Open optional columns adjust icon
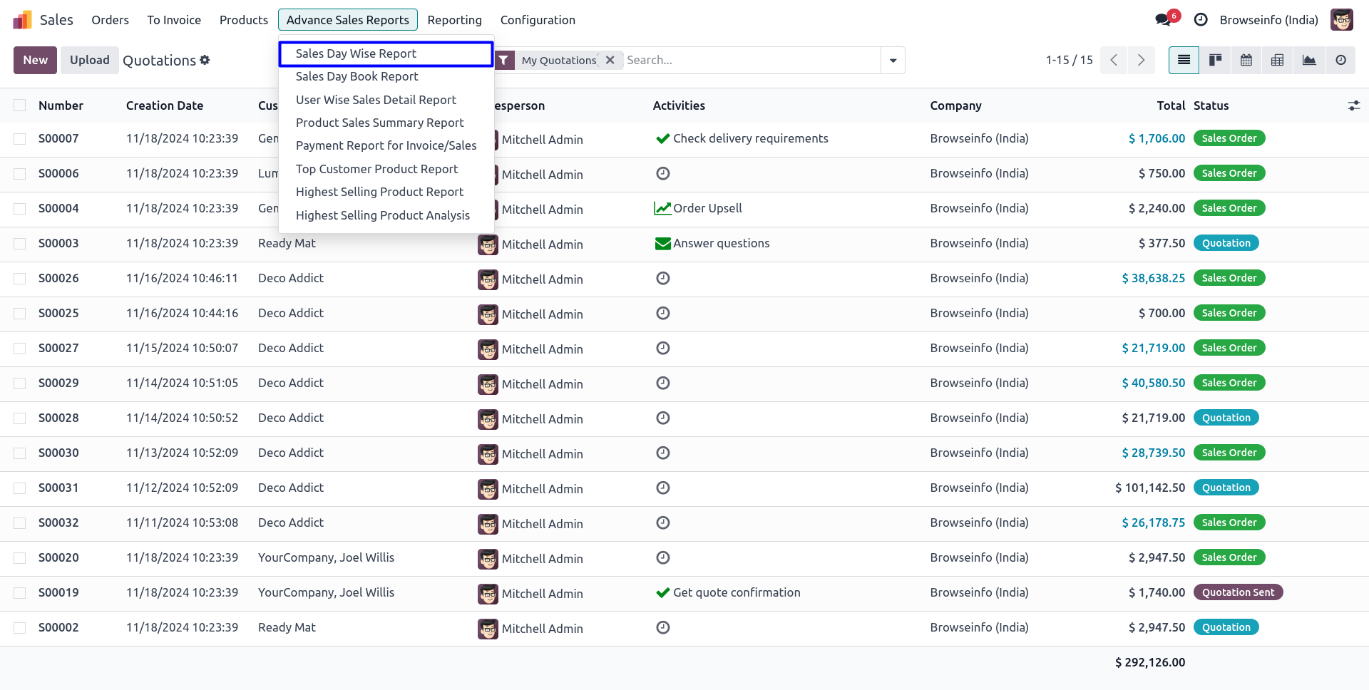 point(1353,105)
